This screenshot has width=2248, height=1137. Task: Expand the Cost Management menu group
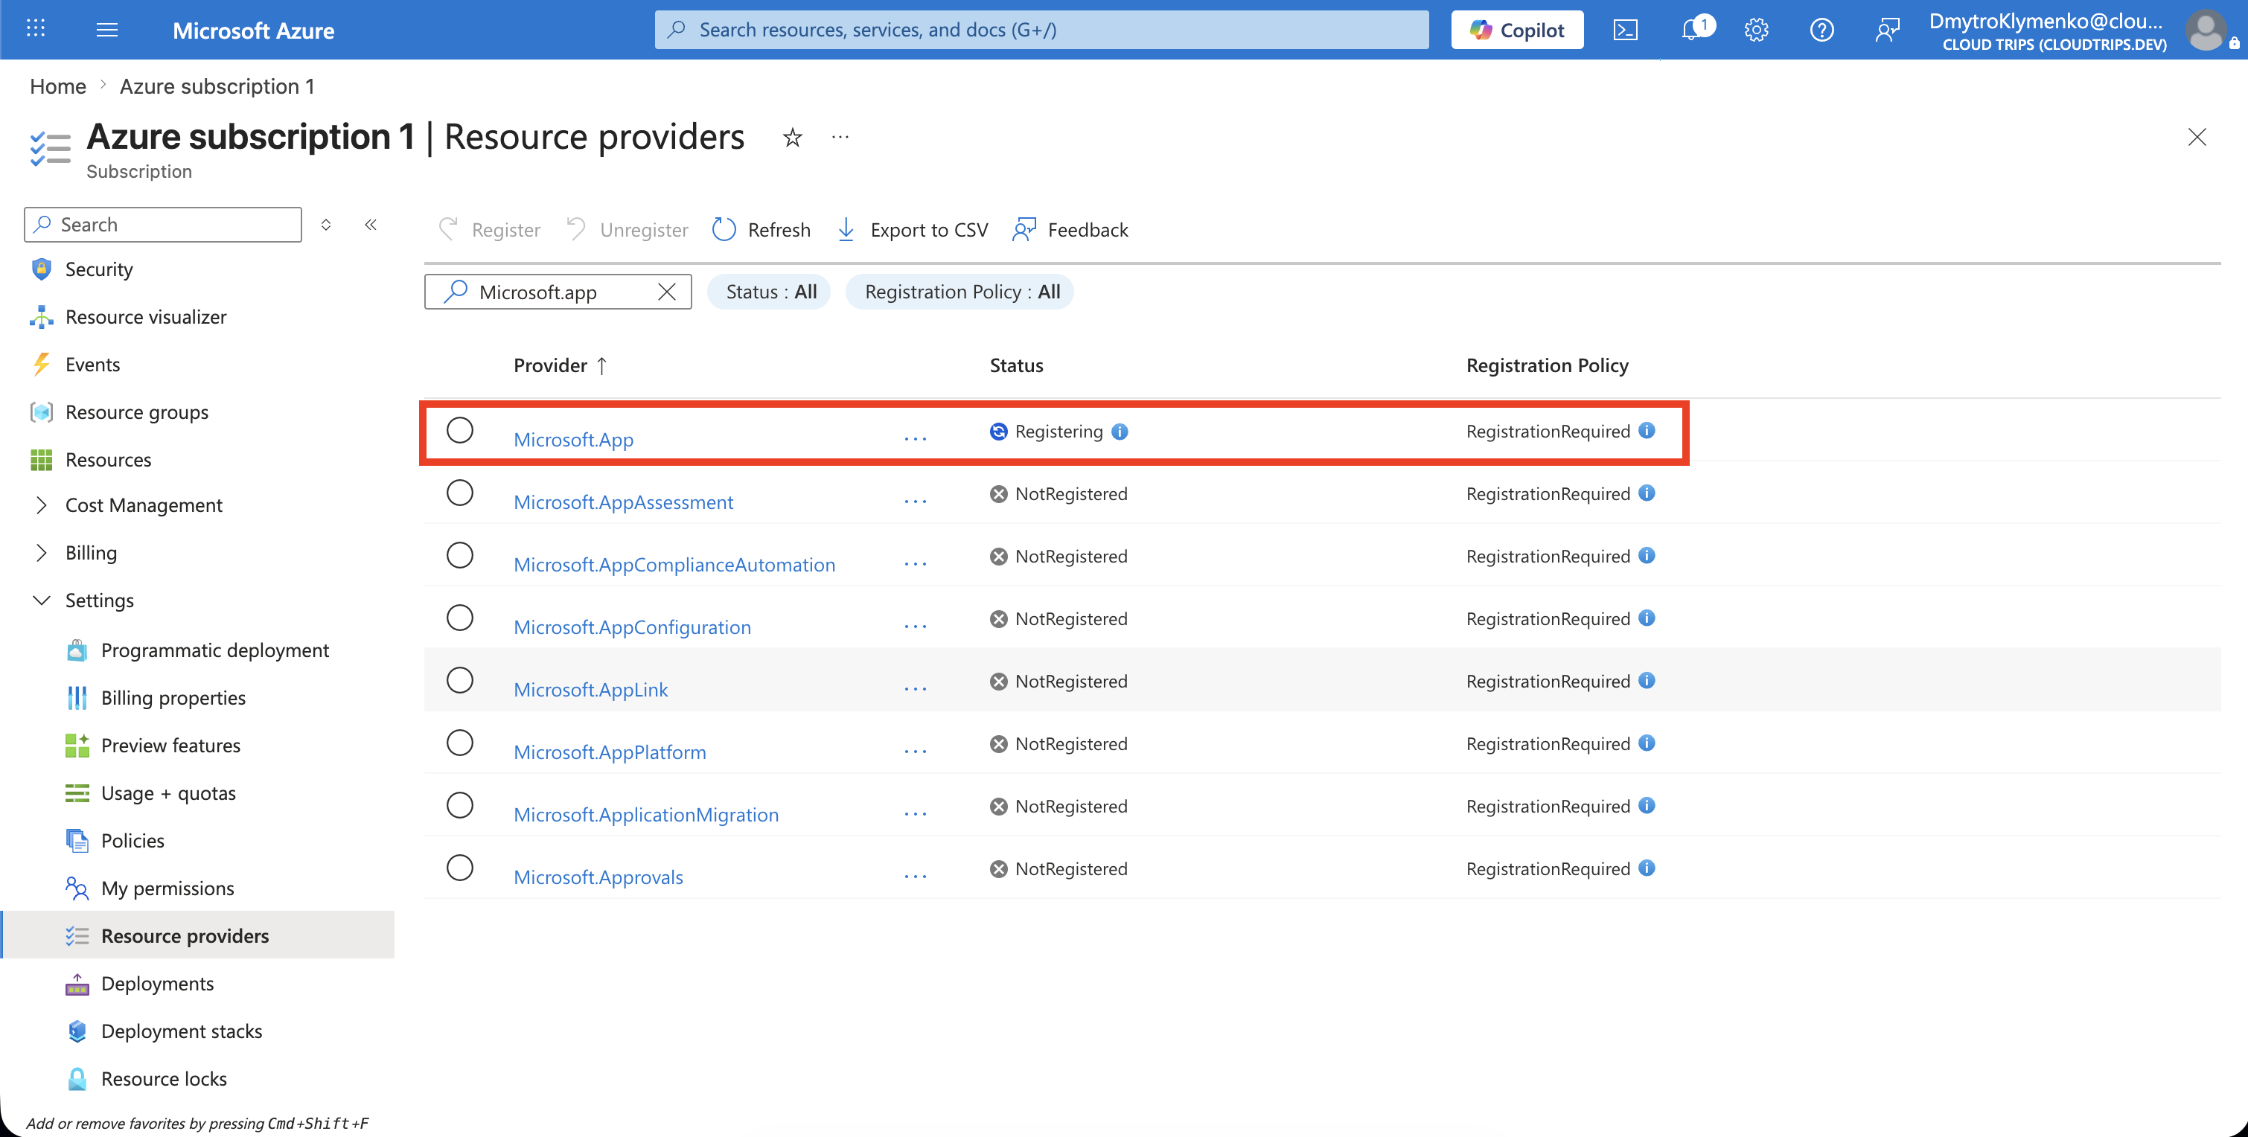41,505
